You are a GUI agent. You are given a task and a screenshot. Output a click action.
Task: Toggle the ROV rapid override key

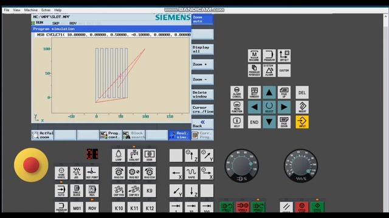coord(92,207)
